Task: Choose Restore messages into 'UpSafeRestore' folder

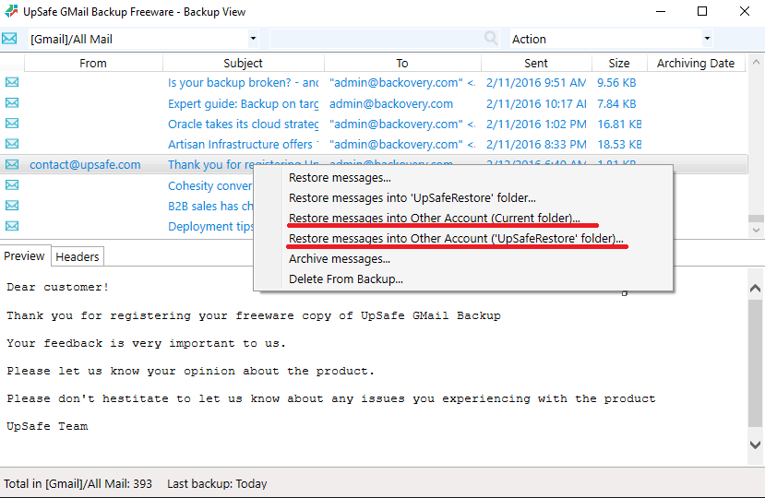Action: [x=412, y=198]
